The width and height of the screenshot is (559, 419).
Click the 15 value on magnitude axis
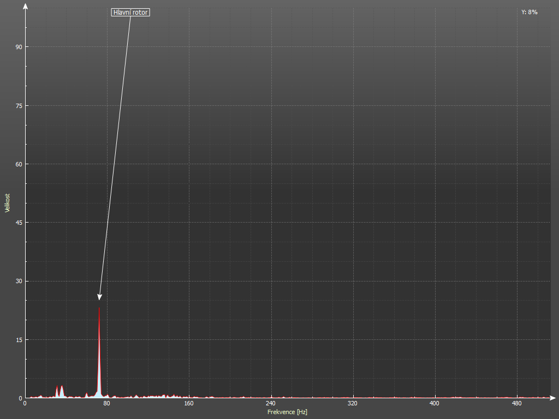tap(19, 340)
